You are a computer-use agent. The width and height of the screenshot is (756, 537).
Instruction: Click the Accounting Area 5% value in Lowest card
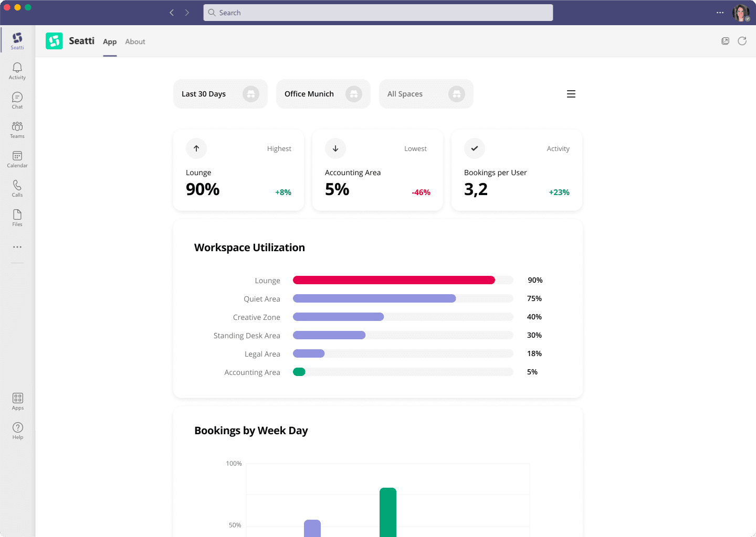[337, 189]
